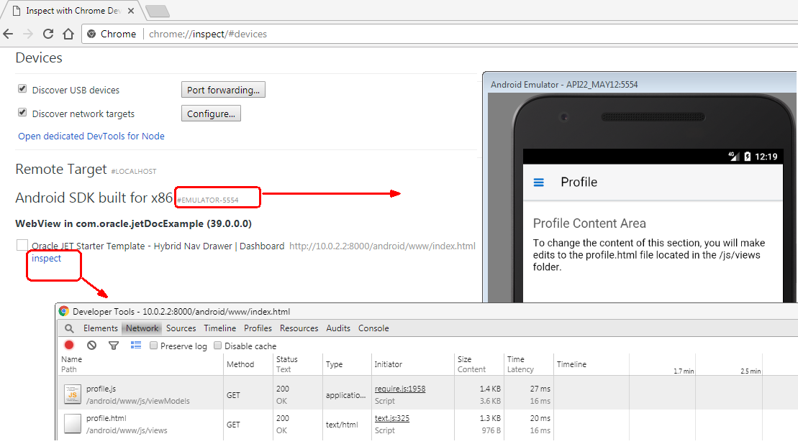This screenshot has height=444, width=798.
Task: Switch to the Network tab in DevTools
Action: tap(142, 328)
